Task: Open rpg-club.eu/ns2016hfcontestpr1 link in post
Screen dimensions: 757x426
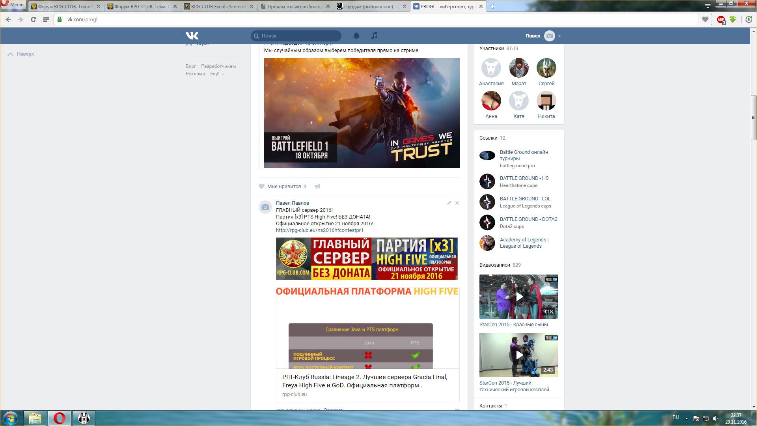Action: click(x=320, y=230)
